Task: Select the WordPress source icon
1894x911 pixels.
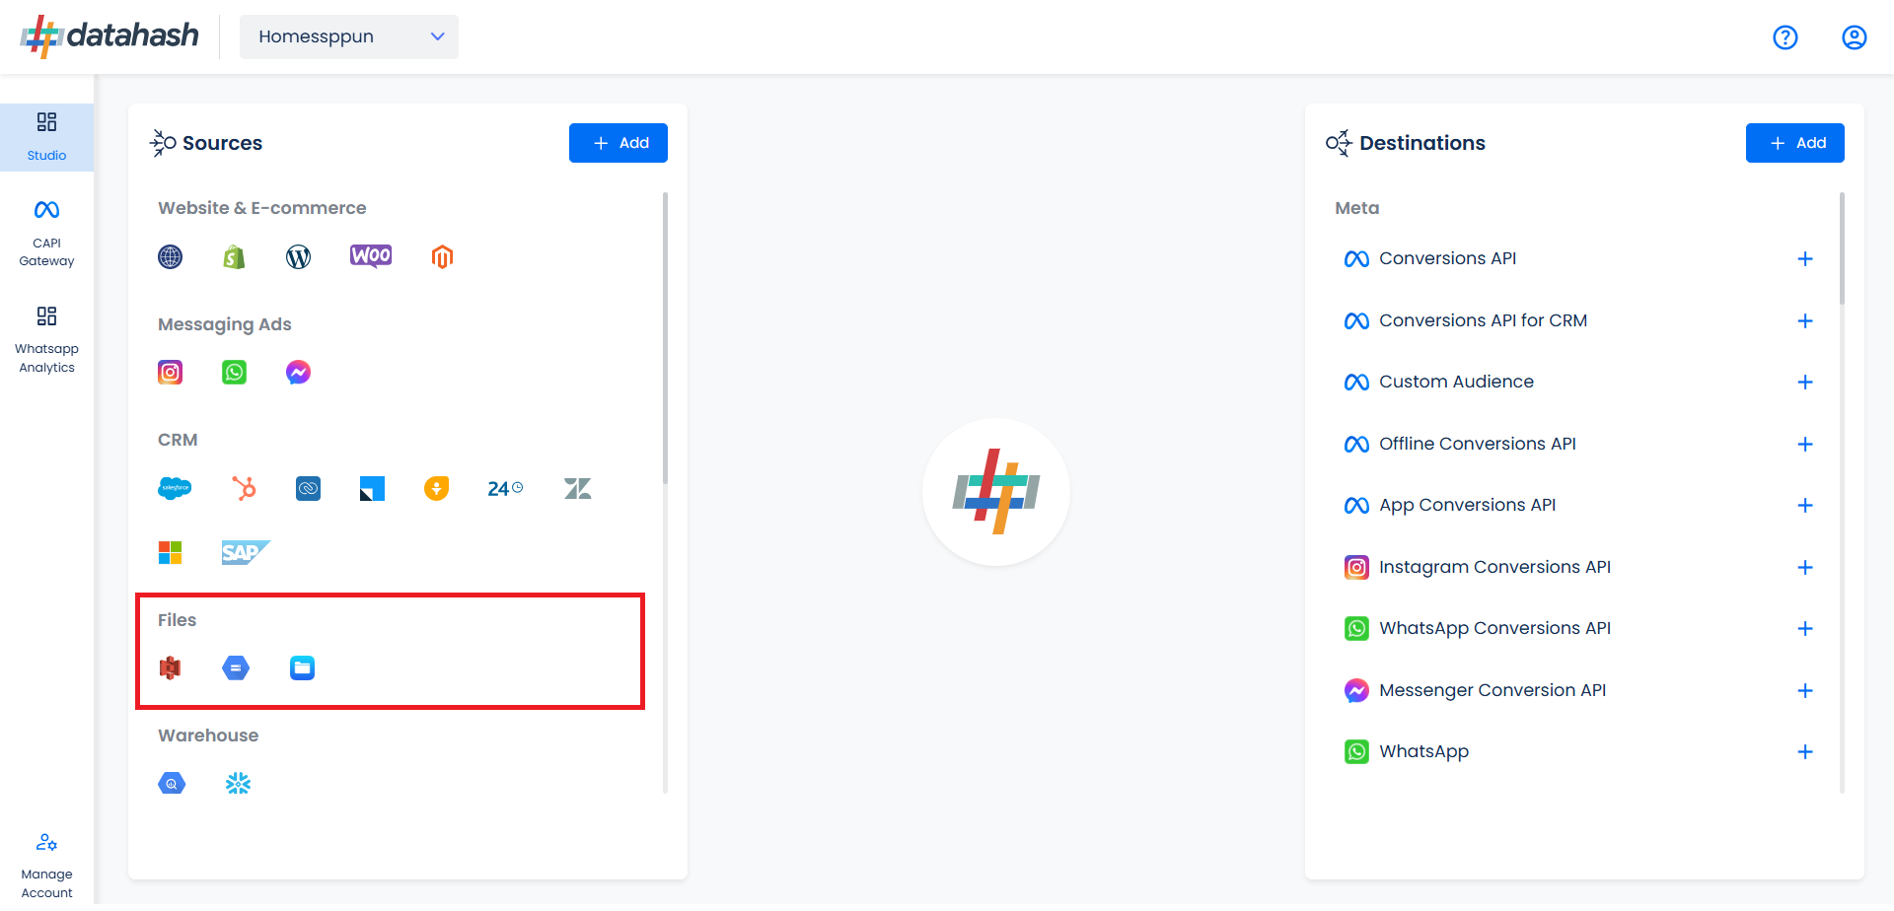Action: (298, 257)
